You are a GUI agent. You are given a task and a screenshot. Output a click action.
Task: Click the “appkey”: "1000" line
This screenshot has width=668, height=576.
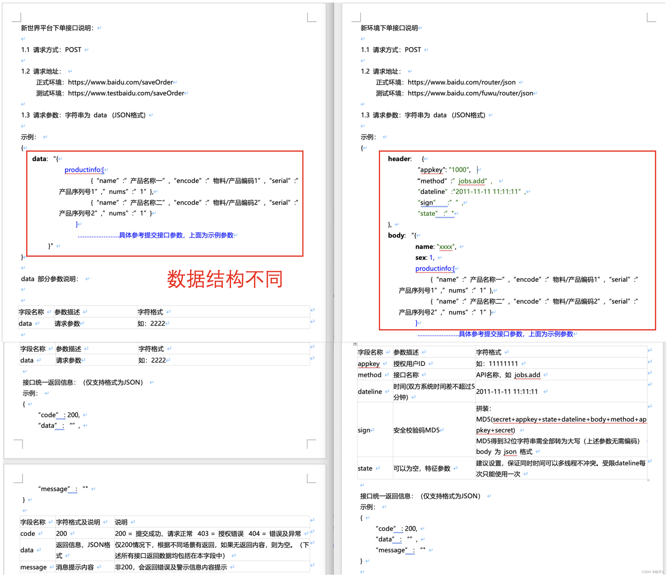tap(444, 170)
